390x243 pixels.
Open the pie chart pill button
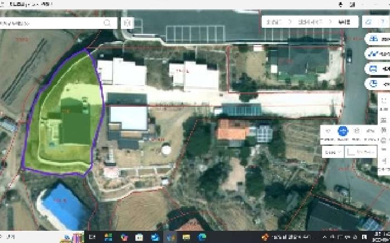(x=377, y=84)
